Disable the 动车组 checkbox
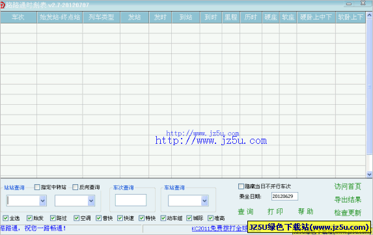373x235 pixels. pos(163,218)
